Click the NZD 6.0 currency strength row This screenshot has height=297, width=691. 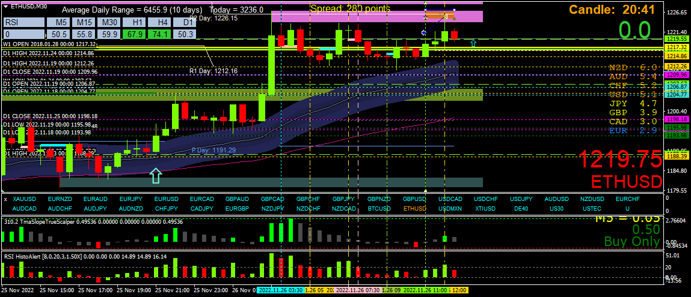pos(633,67)
